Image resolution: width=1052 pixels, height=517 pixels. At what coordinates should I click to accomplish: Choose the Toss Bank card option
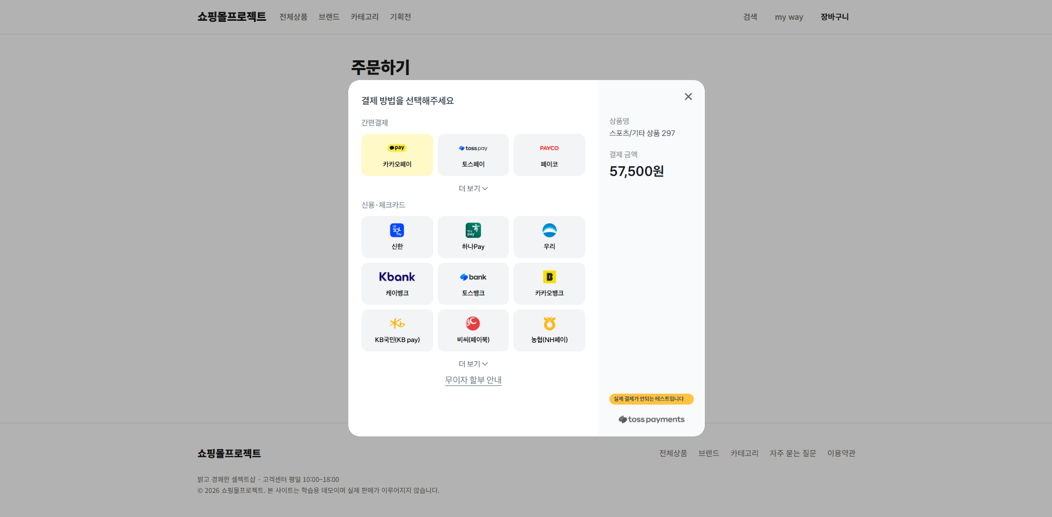point(473,283)
